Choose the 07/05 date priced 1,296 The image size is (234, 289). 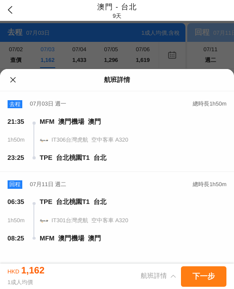click(111, 55)
